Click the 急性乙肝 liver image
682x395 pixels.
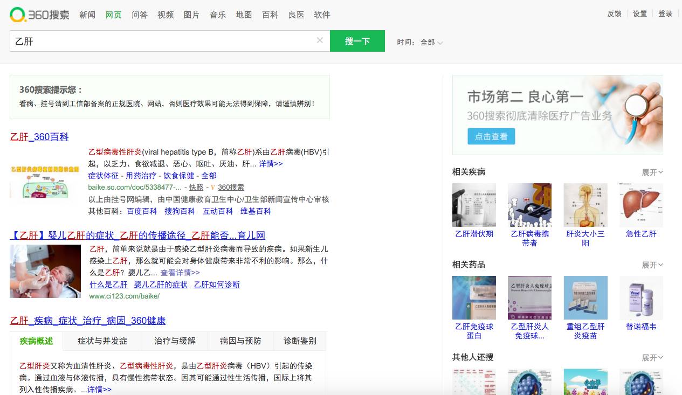642,205
